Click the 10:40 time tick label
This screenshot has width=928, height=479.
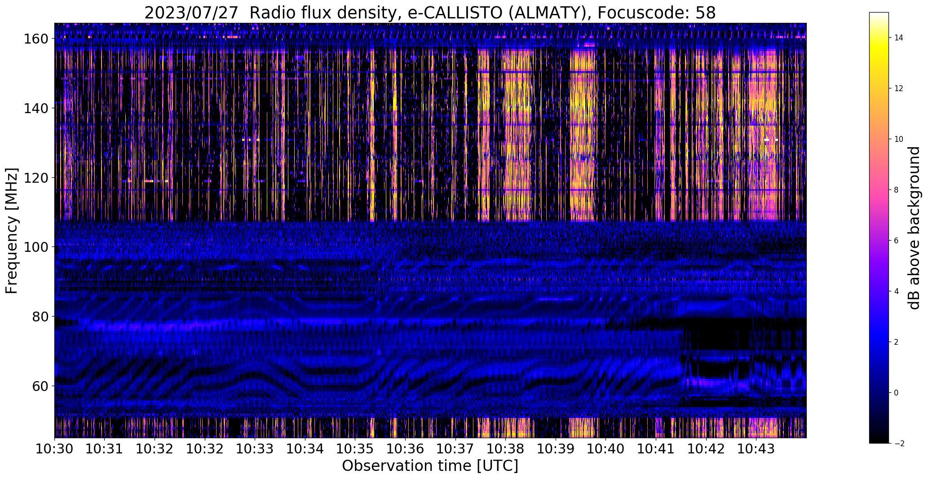606,449
